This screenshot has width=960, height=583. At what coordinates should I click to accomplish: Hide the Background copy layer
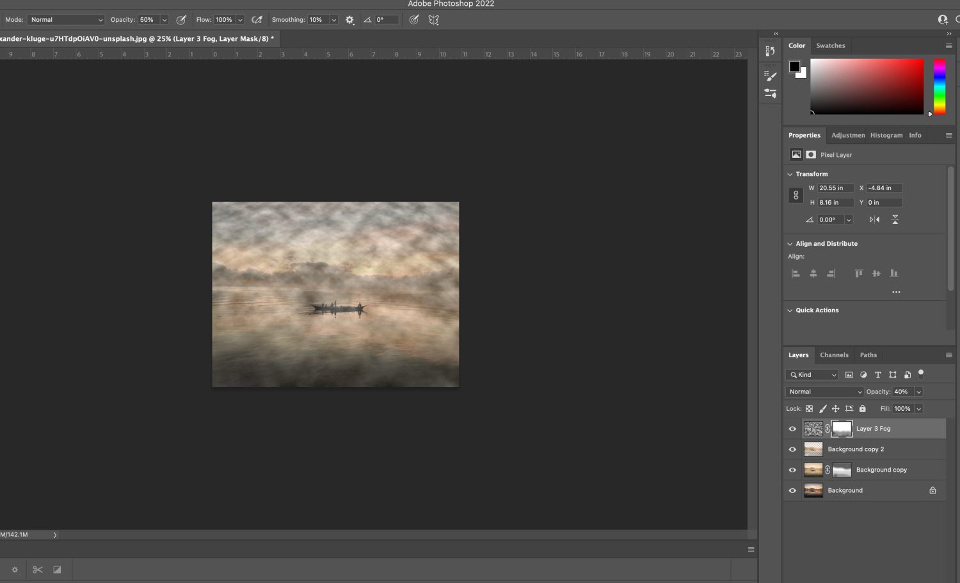pos(792,470)
